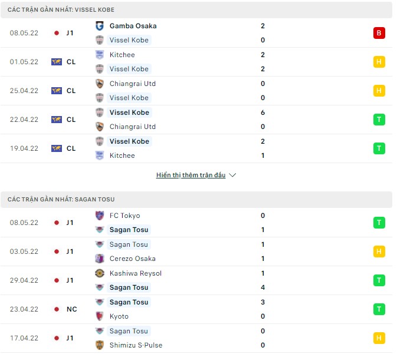This screenshot has height=354, width=397.
Task: Click the Shimizu S-Pulse team crest
Action: pos(100,345)
